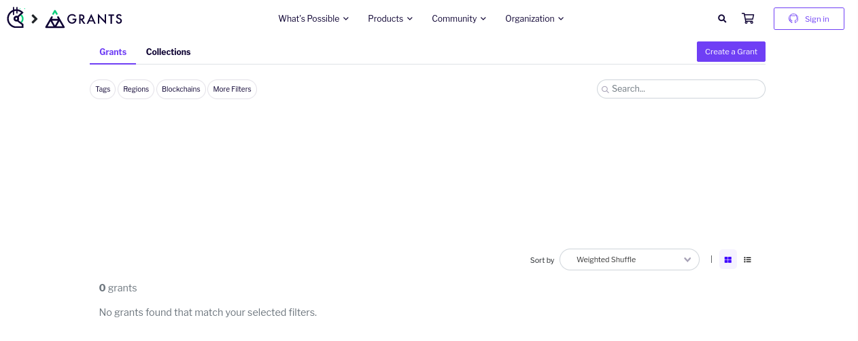Click the search magnifier icon in header
The width and height of the screenshot is (858, 341).
click(x=722, y=19)
